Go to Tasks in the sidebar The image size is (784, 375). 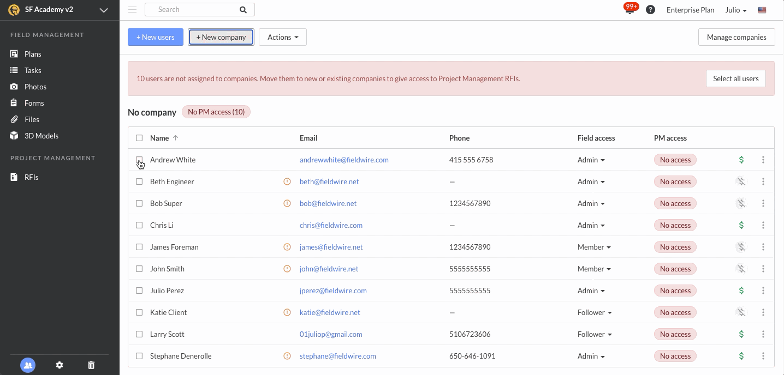pos(33,70)
